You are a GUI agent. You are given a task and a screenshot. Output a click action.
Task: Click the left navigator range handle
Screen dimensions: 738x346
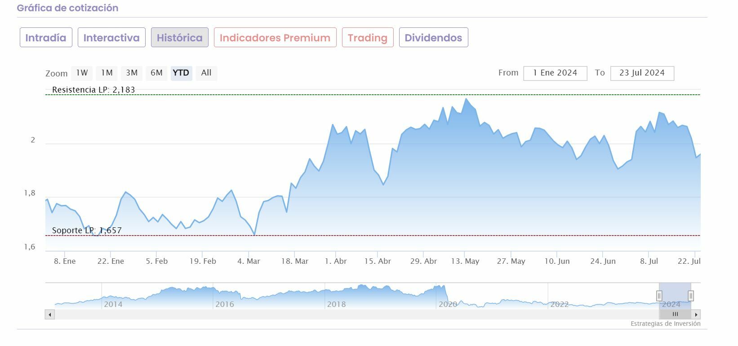point(659,296)
